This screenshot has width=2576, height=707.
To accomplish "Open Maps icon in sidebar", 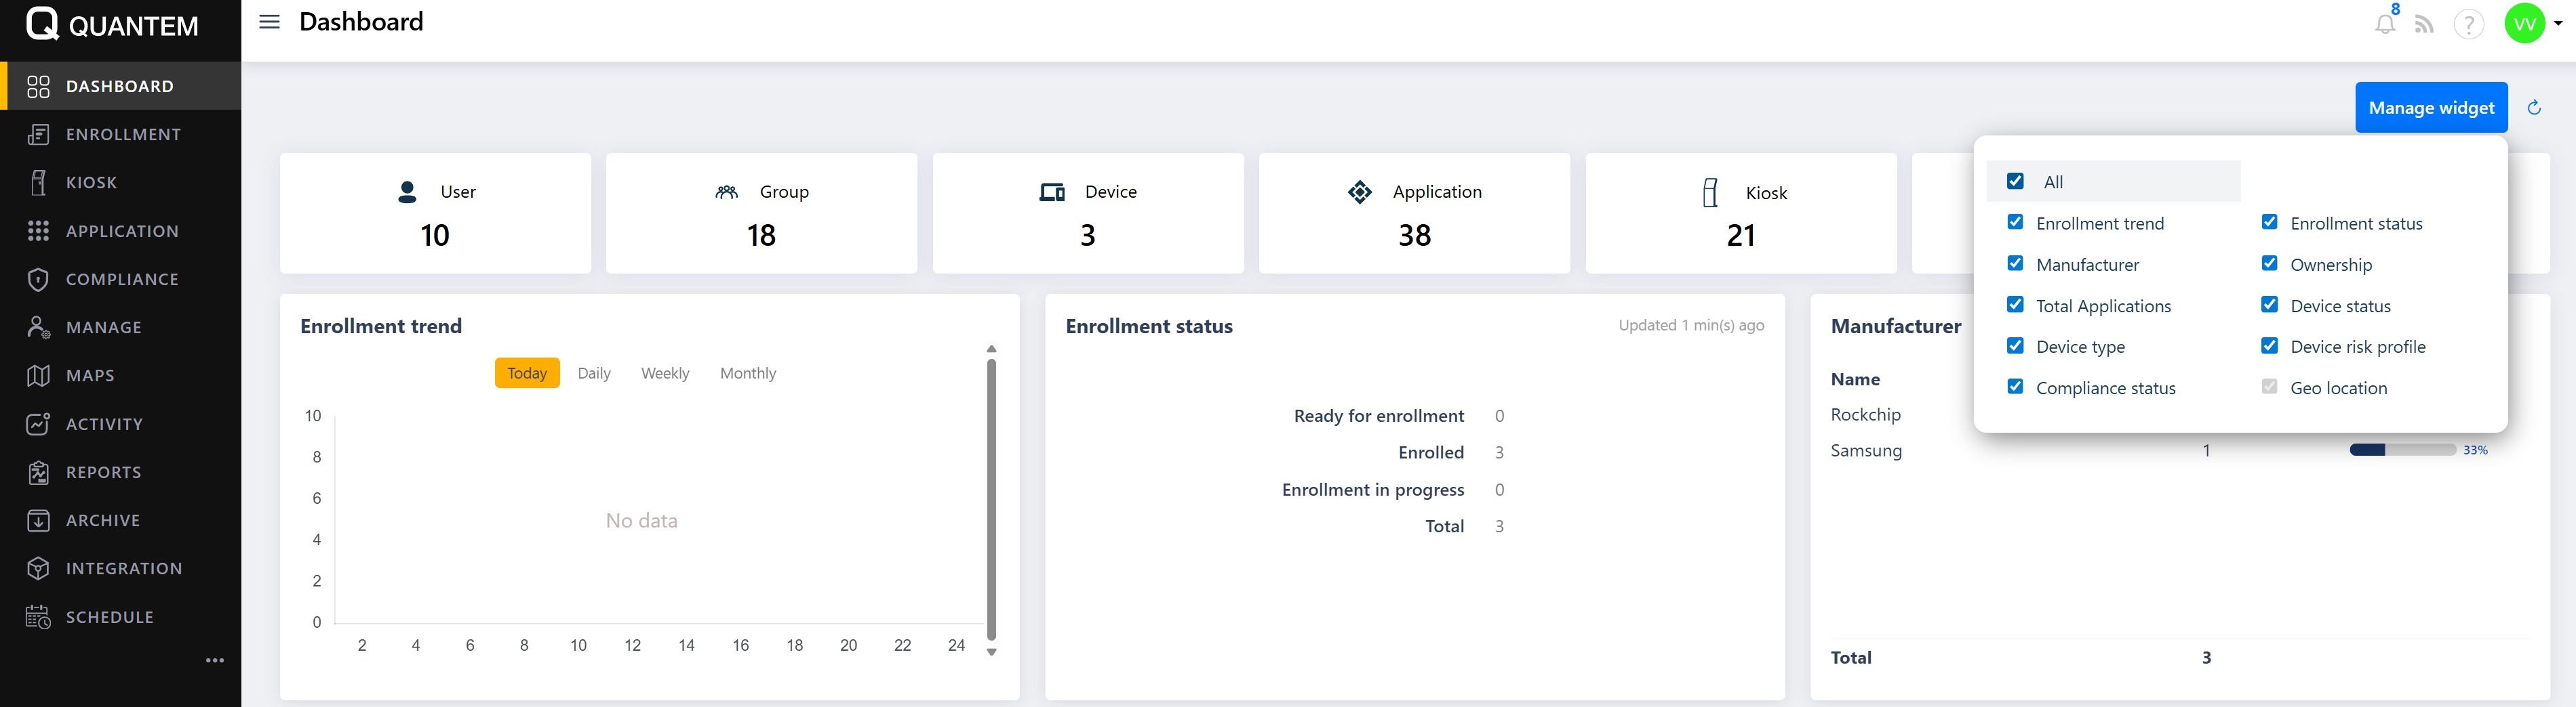I will [x=38, y=375].
